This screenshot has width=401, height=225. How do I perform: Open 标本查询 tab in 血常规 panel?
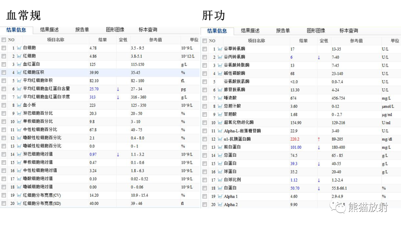(x=148, y=30)
